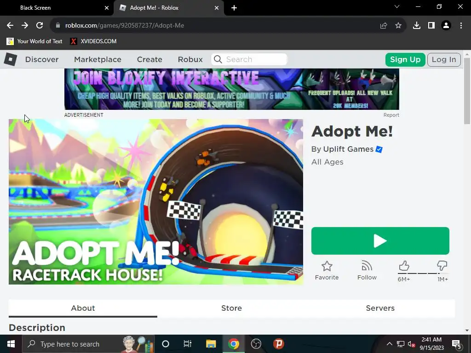Viewport: 471px width, 353px height.
Task: Open the Create menu item
Action: [x=149, y=59]
